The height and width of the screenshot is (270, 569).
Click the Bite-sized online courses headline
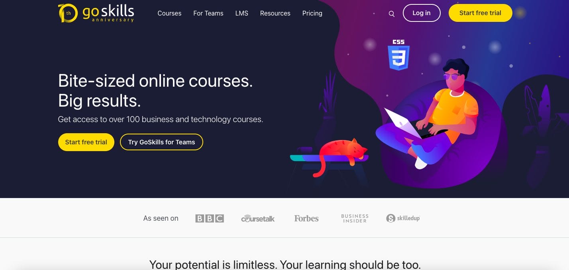tap(155, 90)
